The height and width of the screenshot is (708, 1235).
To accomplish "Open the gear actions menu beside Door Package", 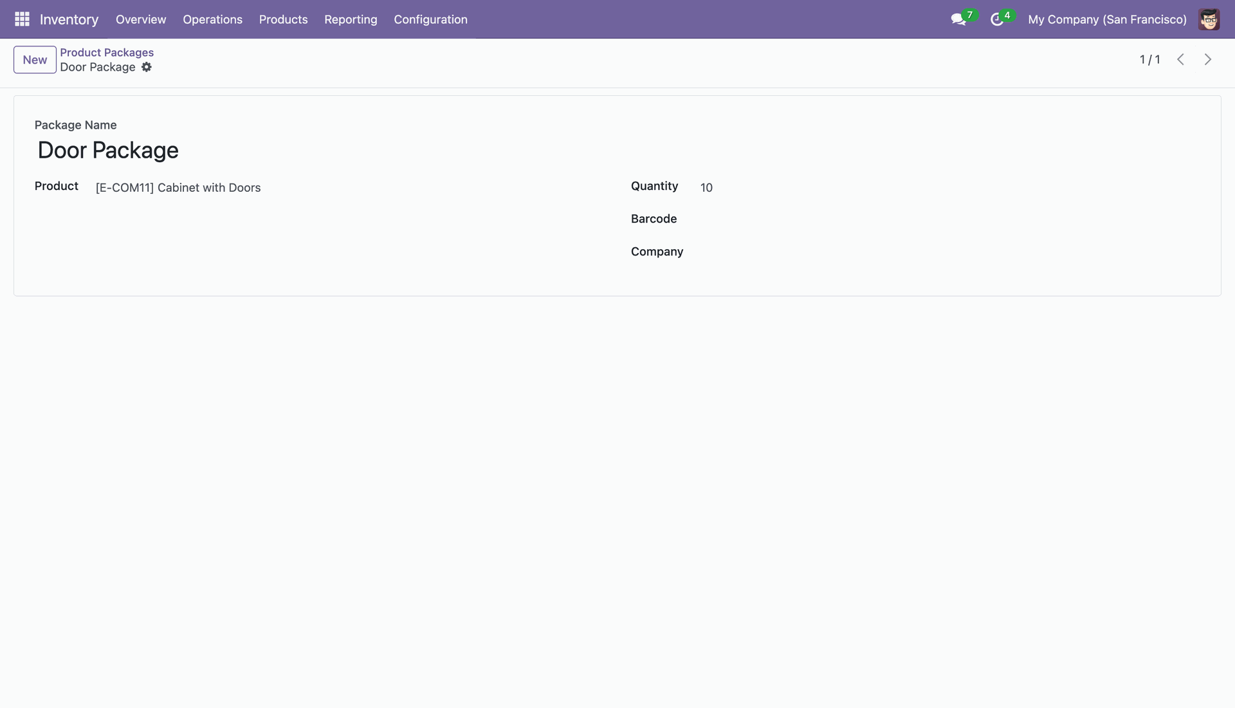I will tap(147, 67).
